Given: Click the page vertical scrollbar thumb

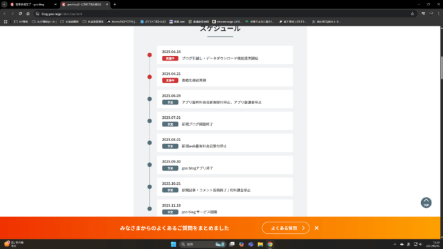Looking at the screenshot, I should (441, 68).
